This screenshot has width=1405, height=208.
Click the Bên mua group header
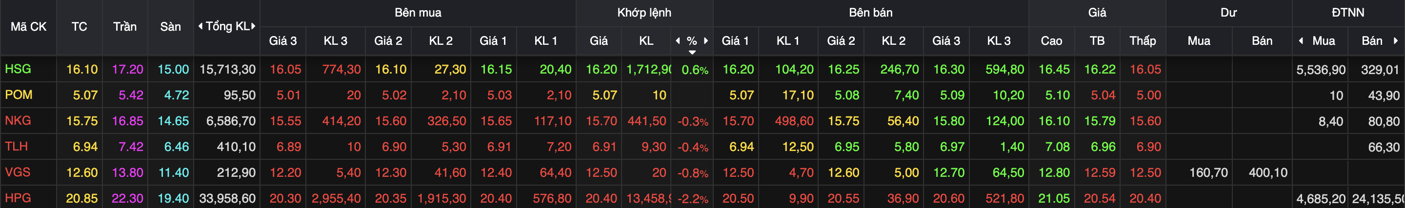point(418,13)
